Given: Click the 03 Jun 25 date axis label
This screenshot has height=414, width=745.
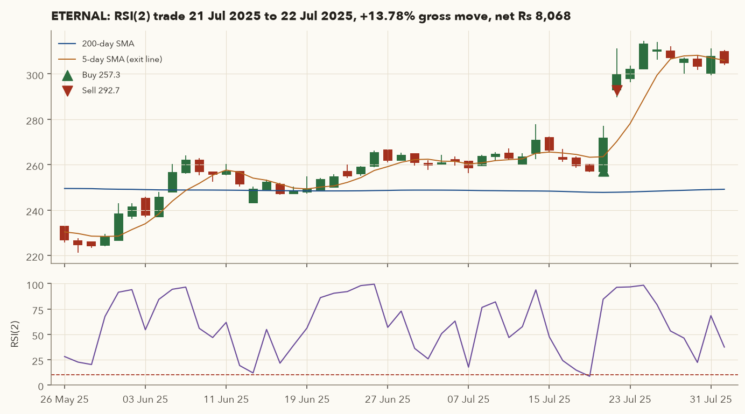Looking at the screenshot, I should 145,399.
